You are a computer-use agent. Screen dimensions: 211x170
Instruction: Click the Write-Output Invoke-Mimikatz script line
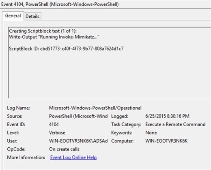54,37
